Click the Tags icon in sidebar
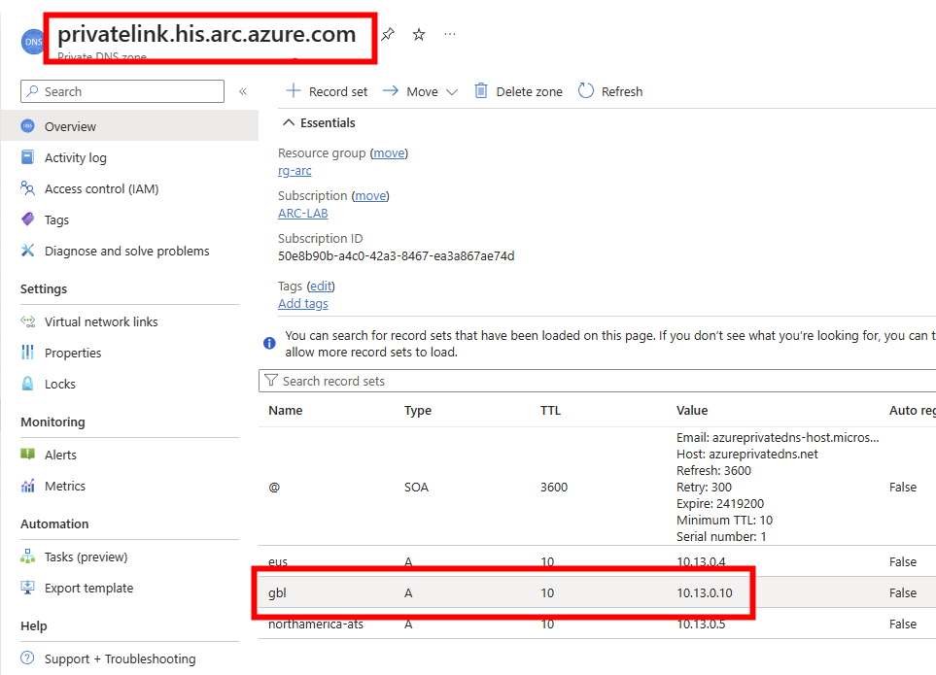This screenshot has height=675, width=936. click(x=27, y=219)
